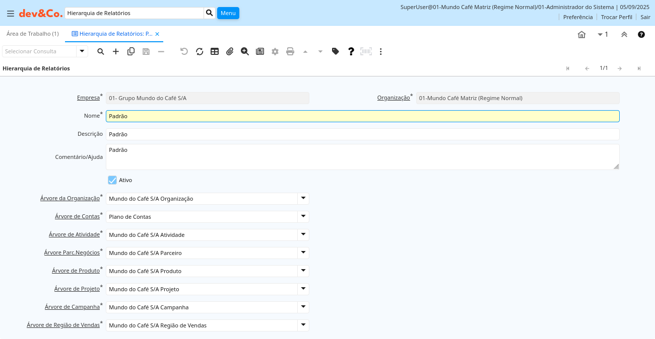Toggle grid view with the table icon

pos(215,51)
